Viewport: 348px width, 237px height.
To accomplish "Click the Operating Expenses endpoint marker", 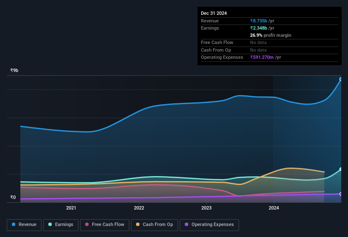I will (x=341, y=194).
